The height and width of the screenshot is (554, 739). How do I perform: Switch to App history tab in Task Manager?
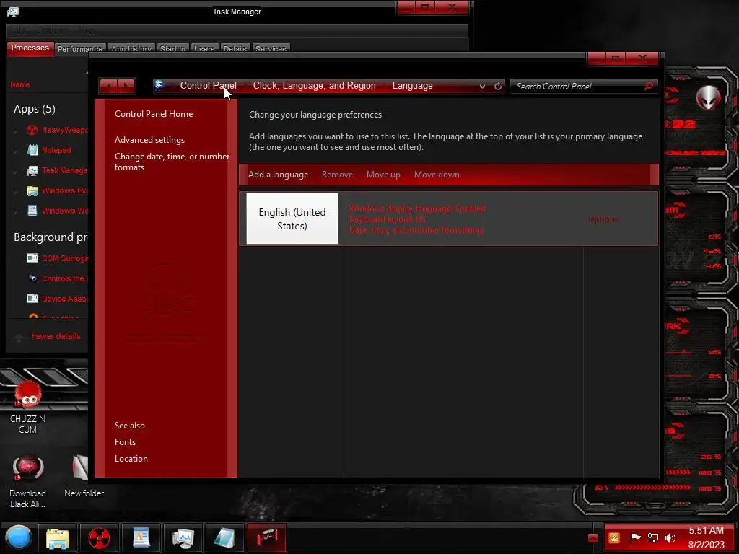(131, 48)
